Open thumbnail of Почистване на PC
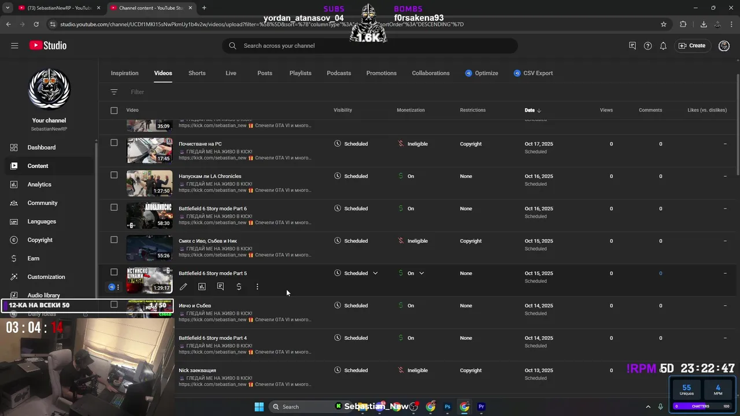The height and width of the screenshot is (416, 740). tap(150, 151)
